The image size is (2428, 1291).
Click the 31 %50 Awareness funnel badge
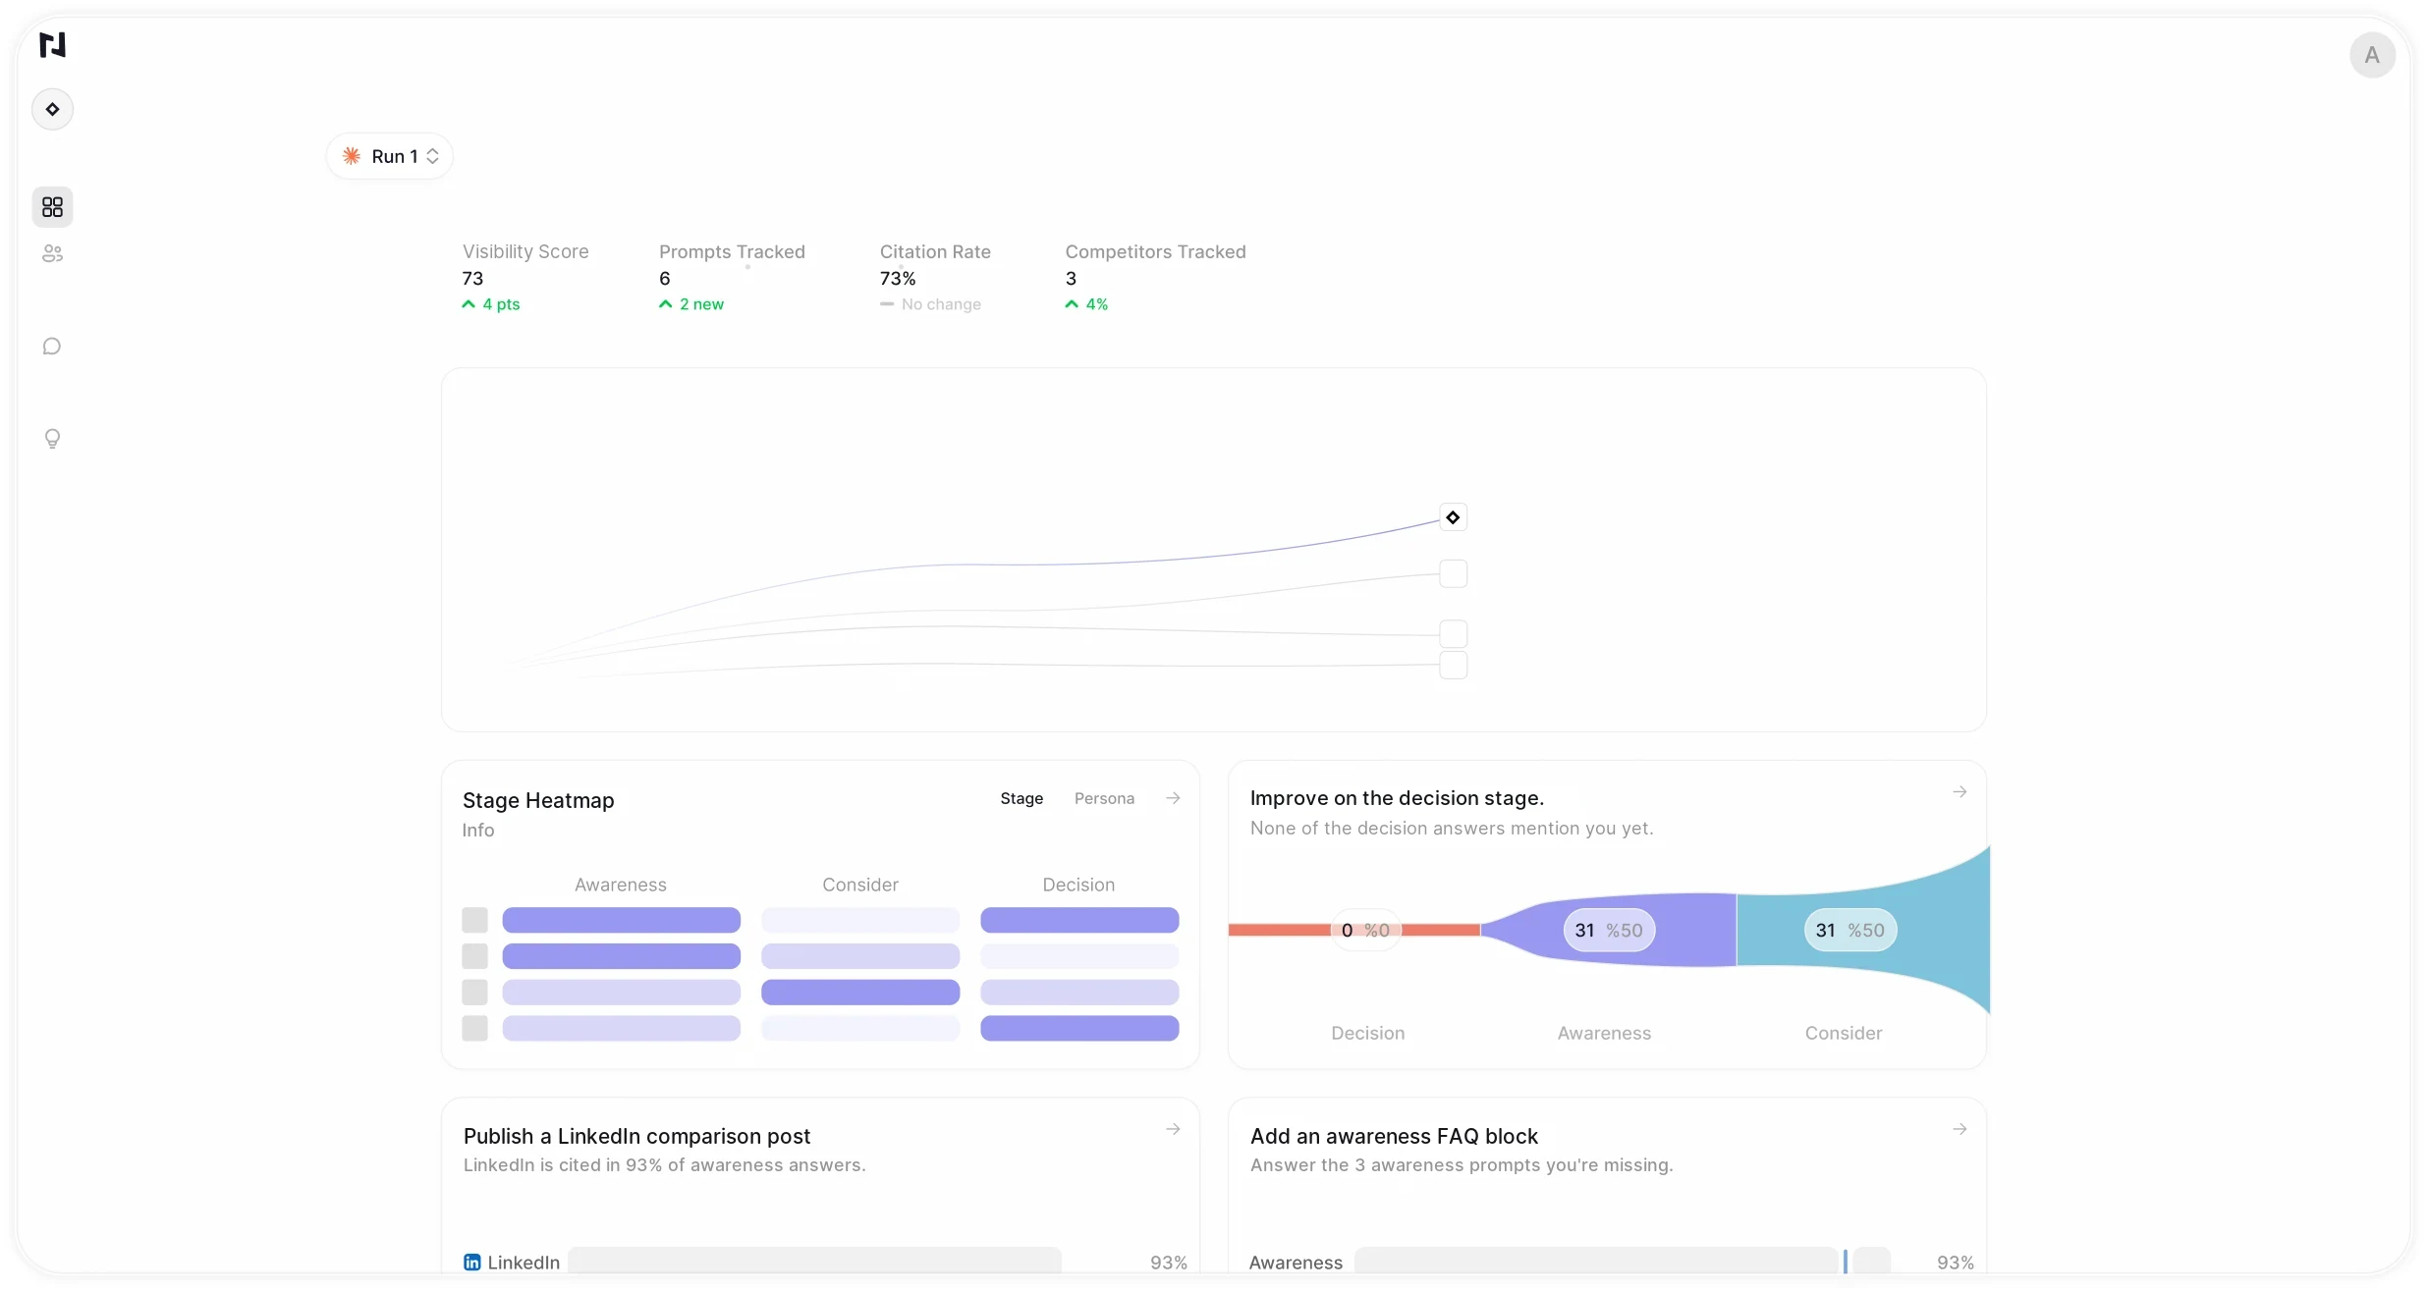(1609, 930)
